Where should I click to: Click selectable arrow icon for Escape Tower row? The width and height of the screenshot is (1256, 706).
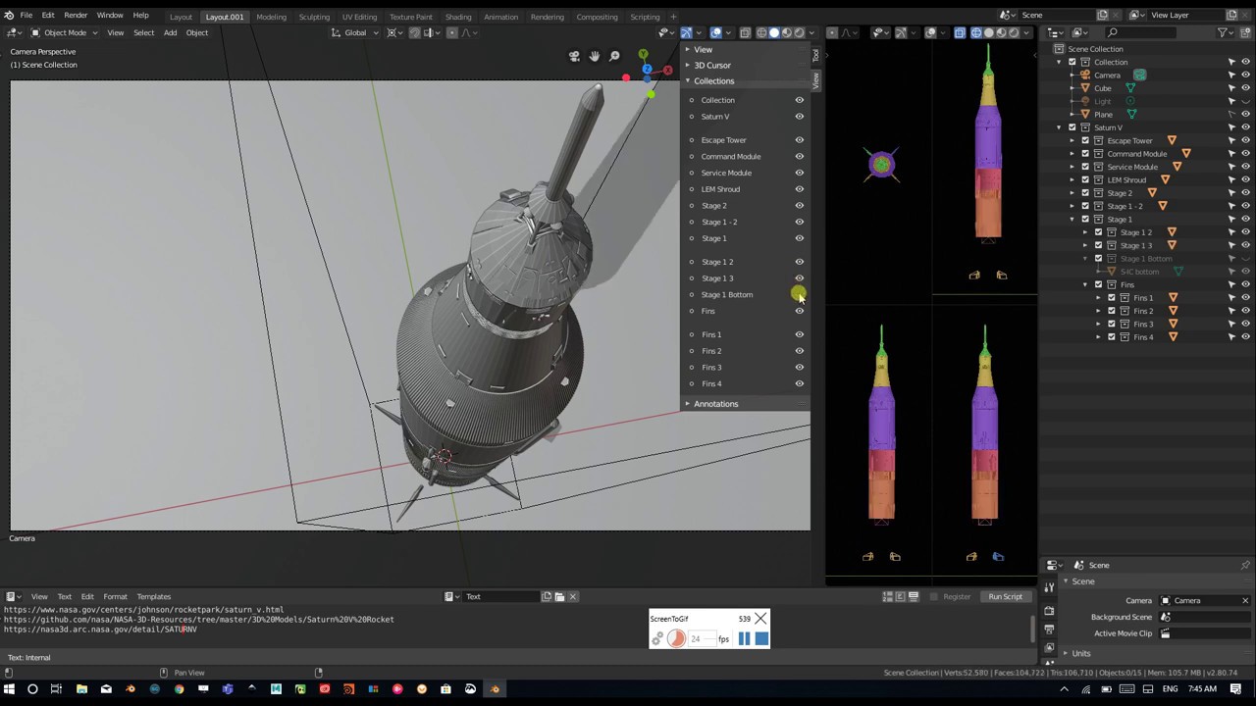tap(1232, 140)
